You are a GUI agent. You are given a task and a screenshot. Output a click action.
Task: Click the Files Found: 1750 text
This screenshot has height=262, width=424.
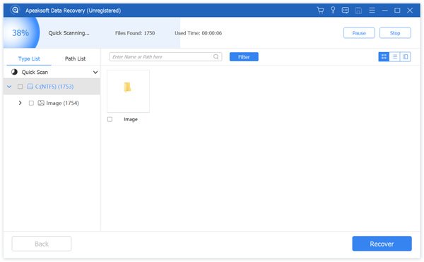(x=135, y=33)
